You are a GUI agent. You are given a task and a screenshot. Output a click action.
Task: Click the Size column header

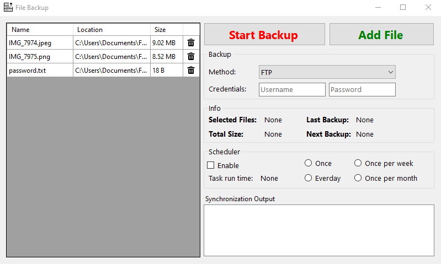[166, 30]
